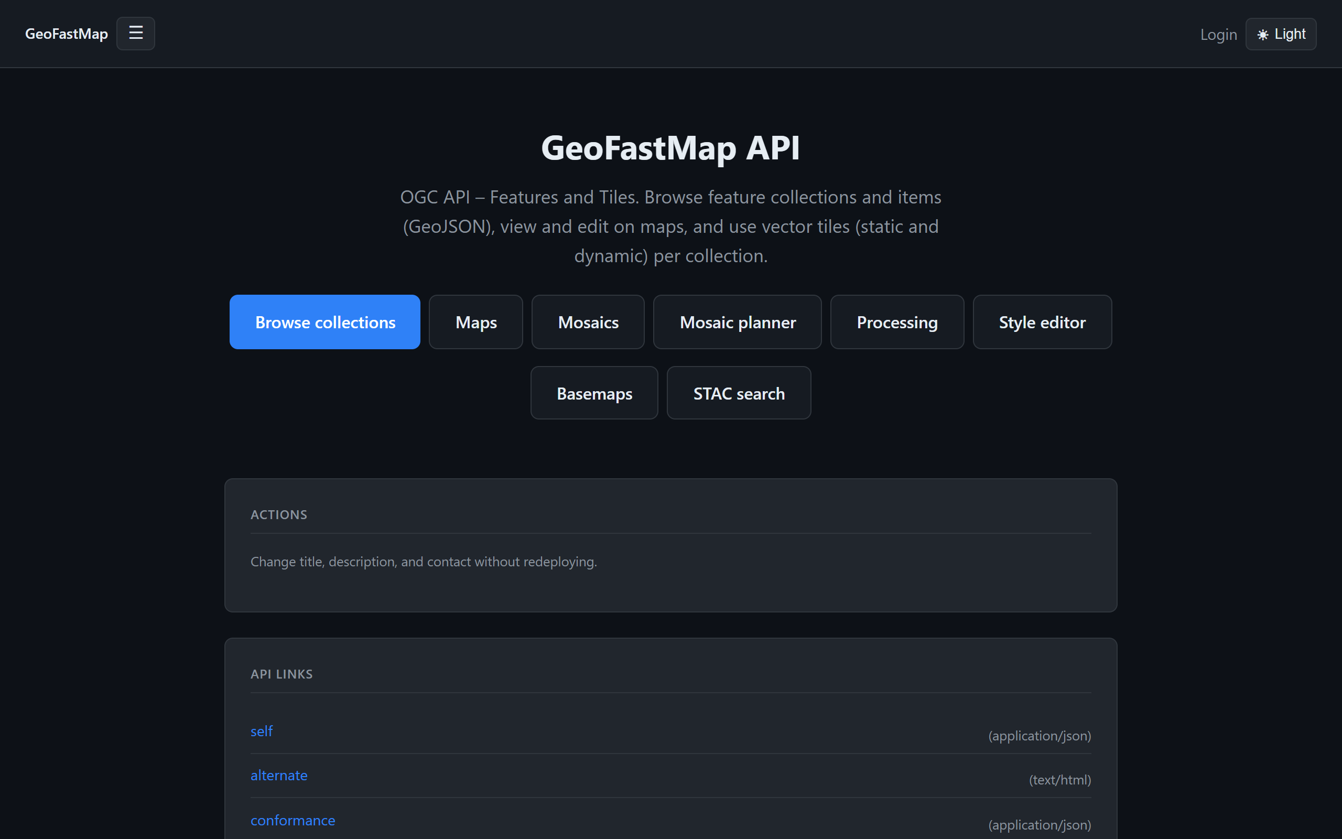Open the Login page
Image resolution: width=1342 pixels, height=839 pixels.
pyautogui.click(x=1218, y=35)
